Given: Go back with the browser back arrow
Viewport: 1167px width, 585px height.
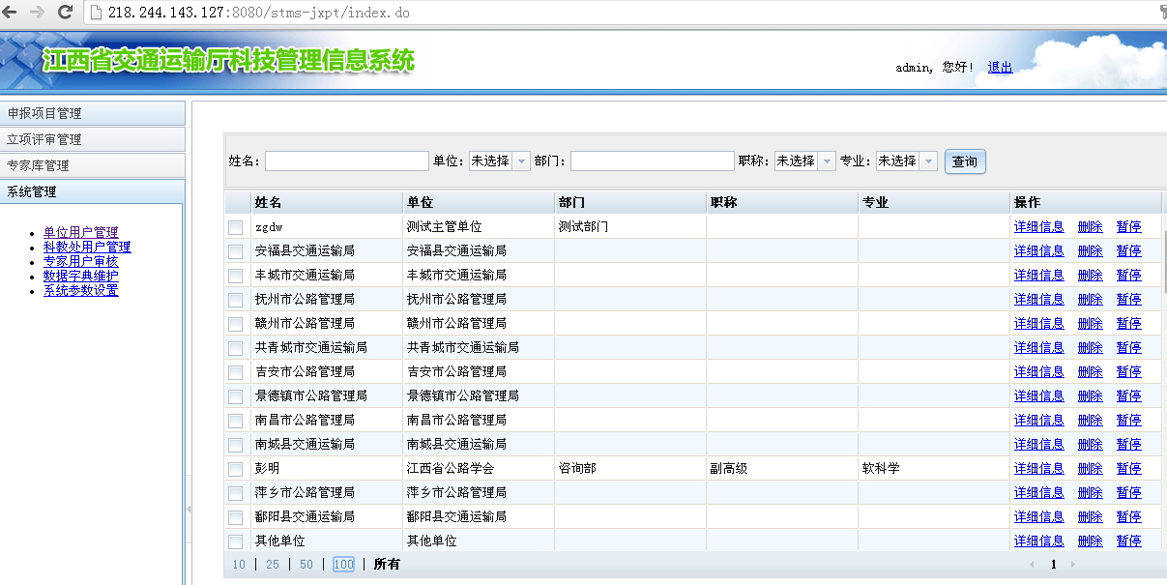Looking at the screenshot, I should click(x=10, y=13).
